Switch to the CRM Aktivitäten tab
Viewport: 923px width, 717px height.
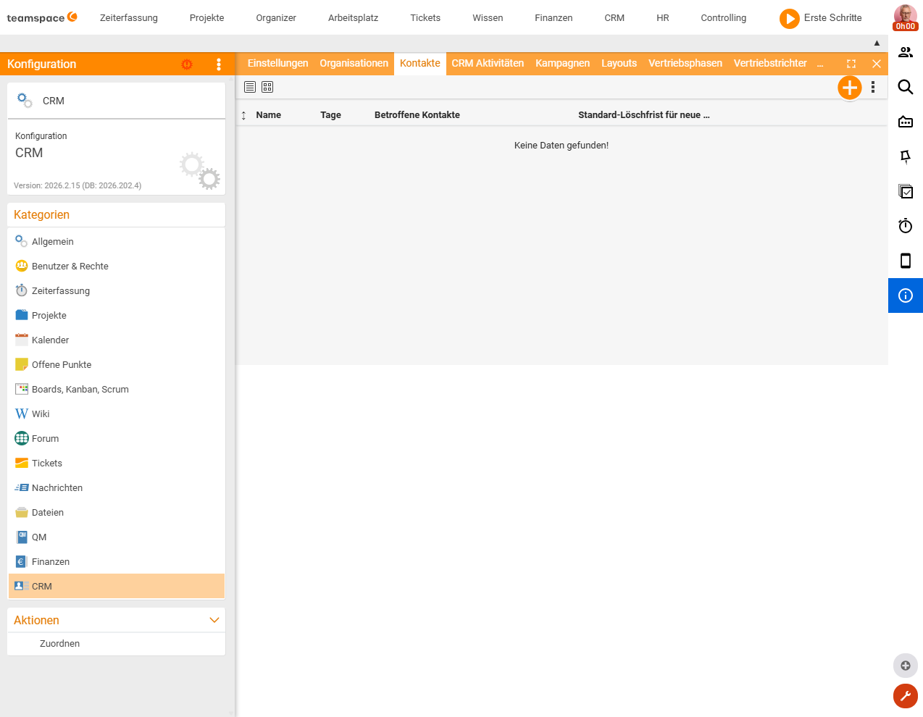[x=488, y=64]
